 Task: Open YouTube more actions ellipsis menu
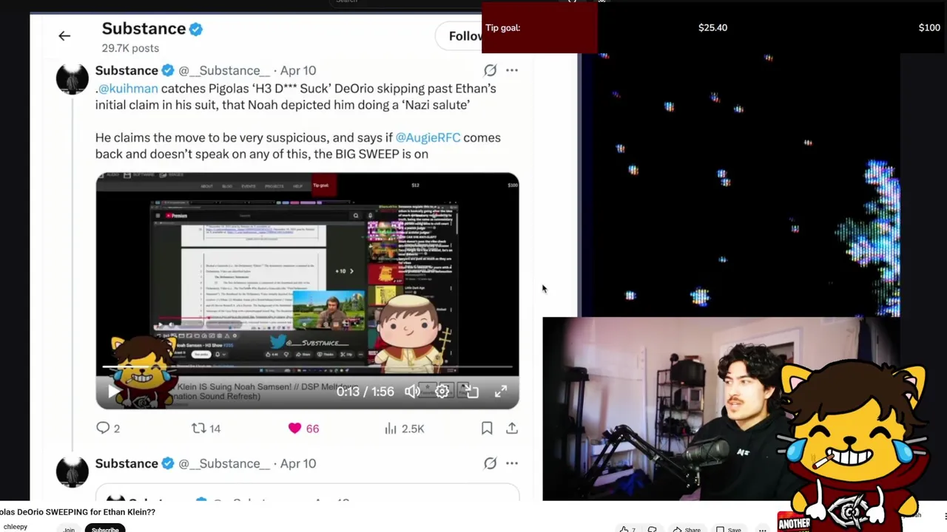762,529
